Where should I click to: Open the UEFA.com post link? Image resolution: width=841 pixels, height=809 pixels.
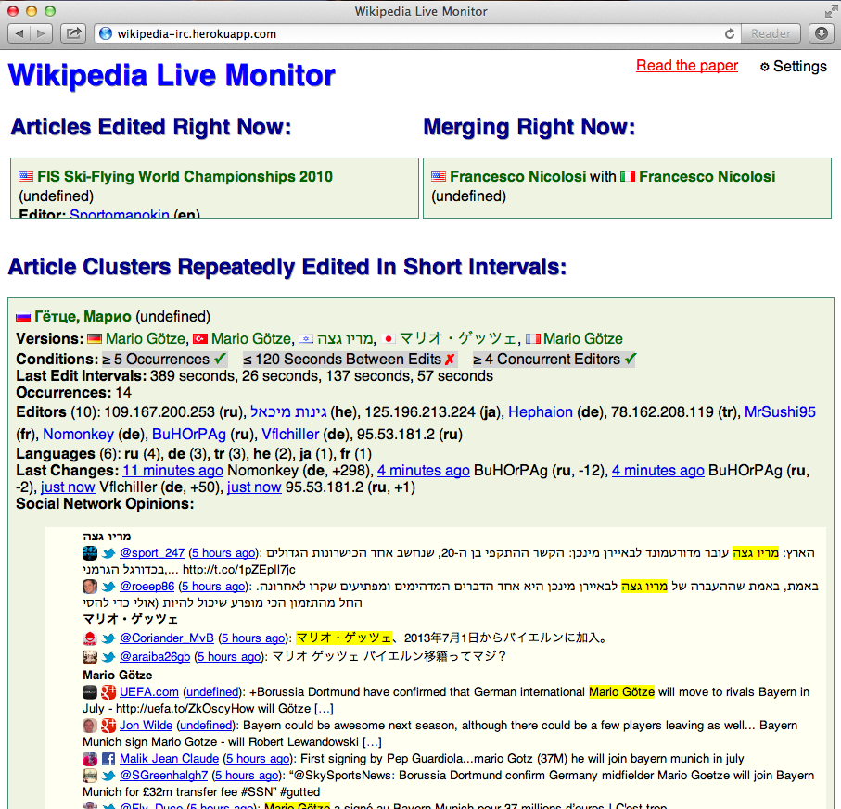[149, 692]
